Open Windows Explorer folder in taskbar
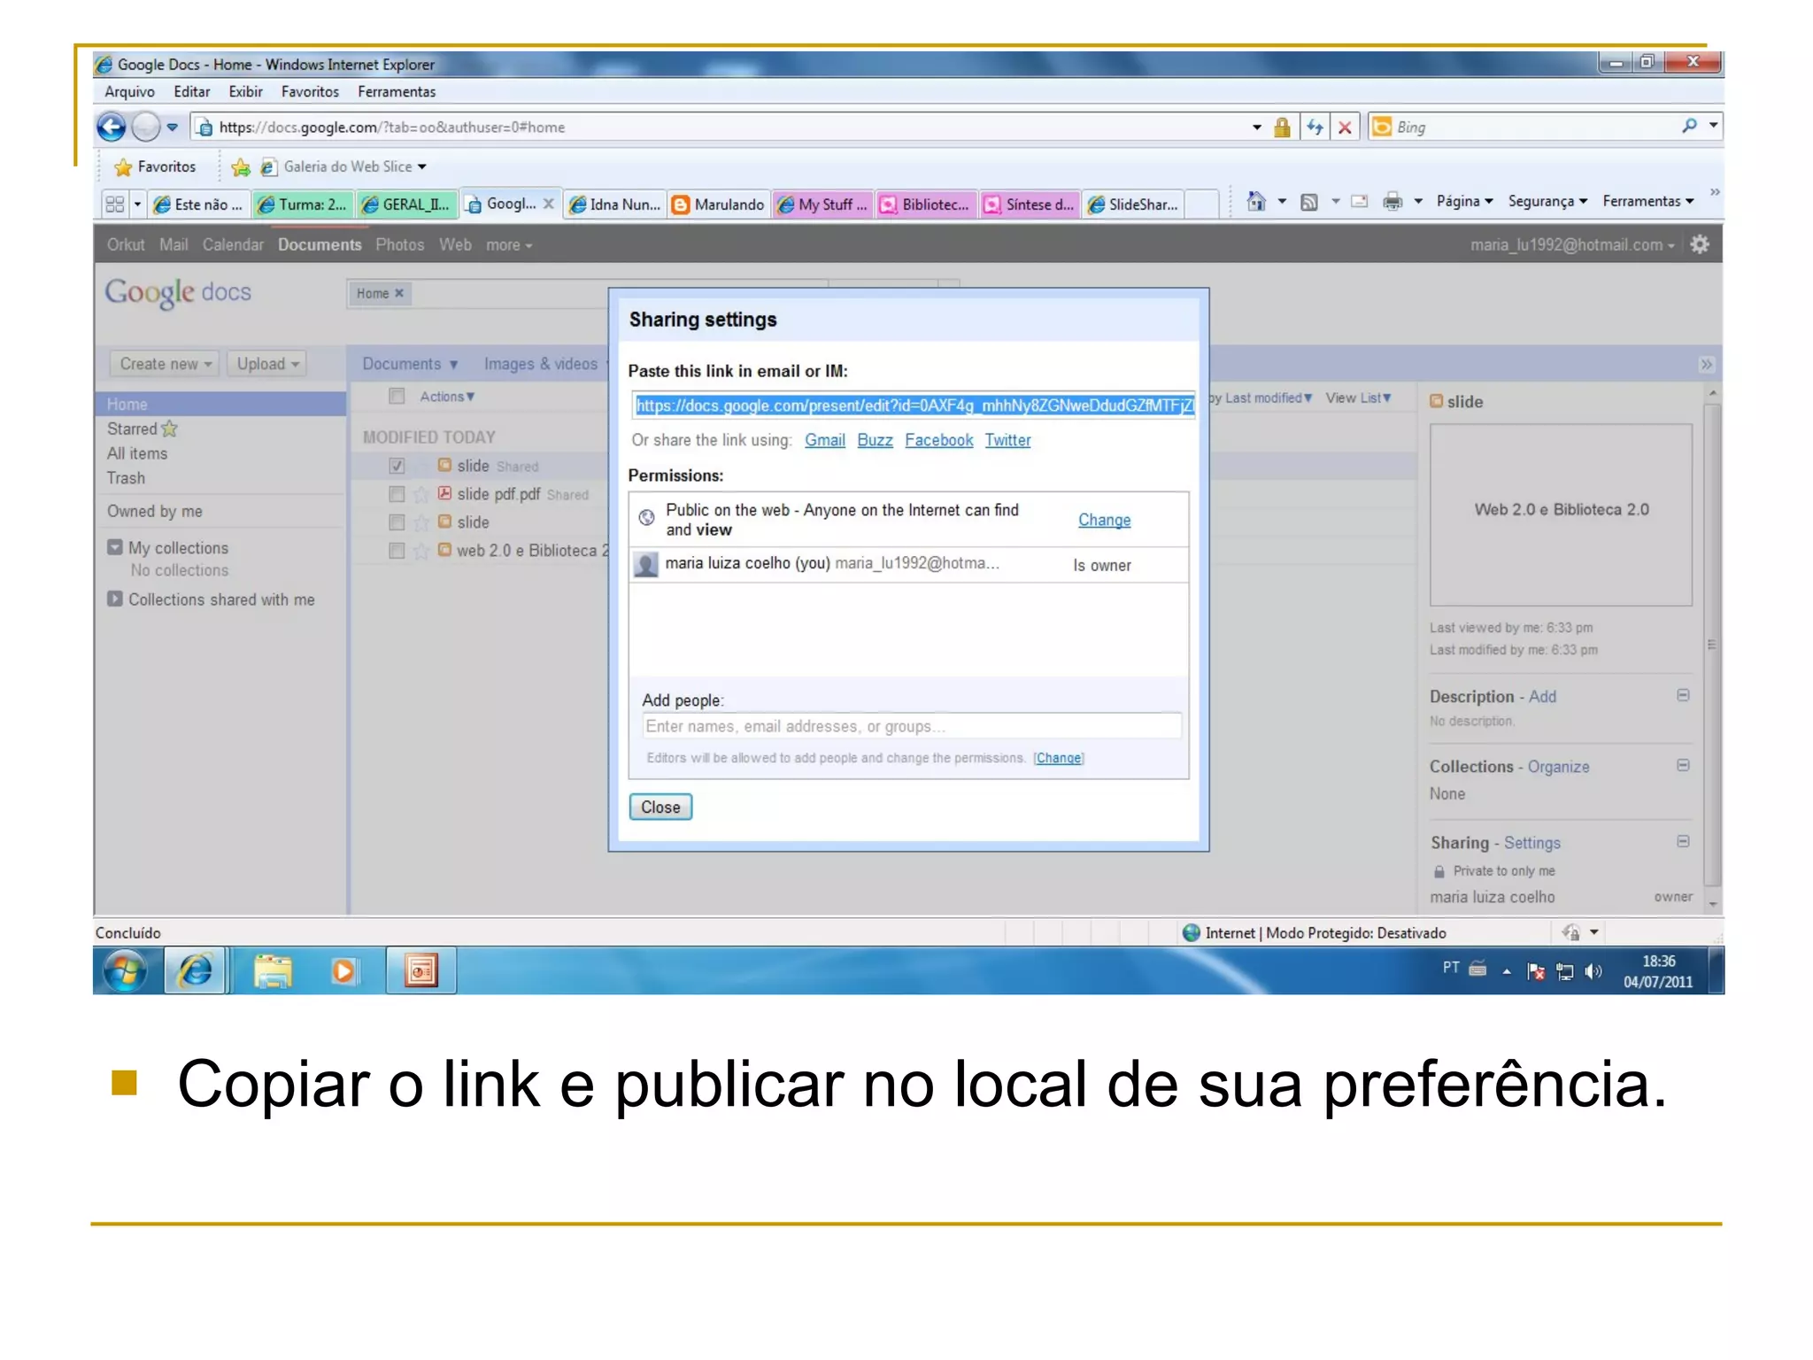 coord(274,971)
